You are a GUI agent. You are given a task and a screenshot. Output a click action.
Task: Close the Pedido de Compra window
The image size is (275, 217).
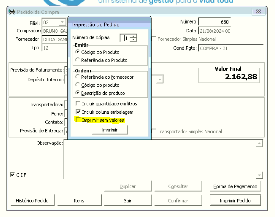click(x=258, y=12)
